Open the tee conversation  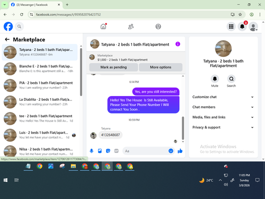pos(40,118)
